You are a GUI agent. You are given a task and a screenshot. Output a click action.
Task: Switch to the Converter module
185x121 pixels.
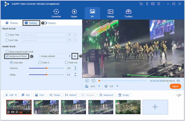[56, 13]
